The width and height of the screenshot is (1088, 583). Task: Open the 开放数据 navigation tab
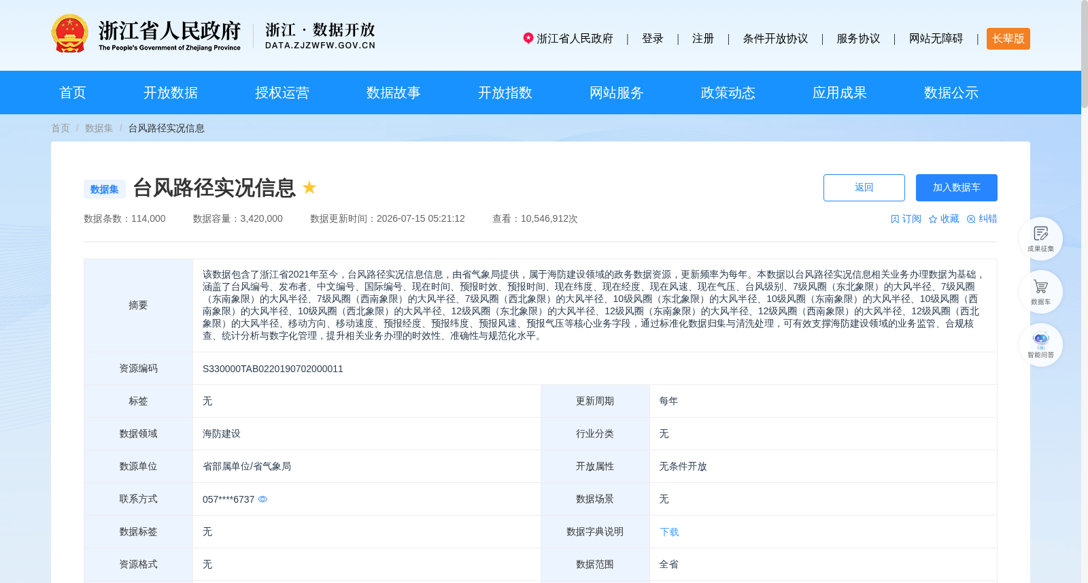coord(171,93)
